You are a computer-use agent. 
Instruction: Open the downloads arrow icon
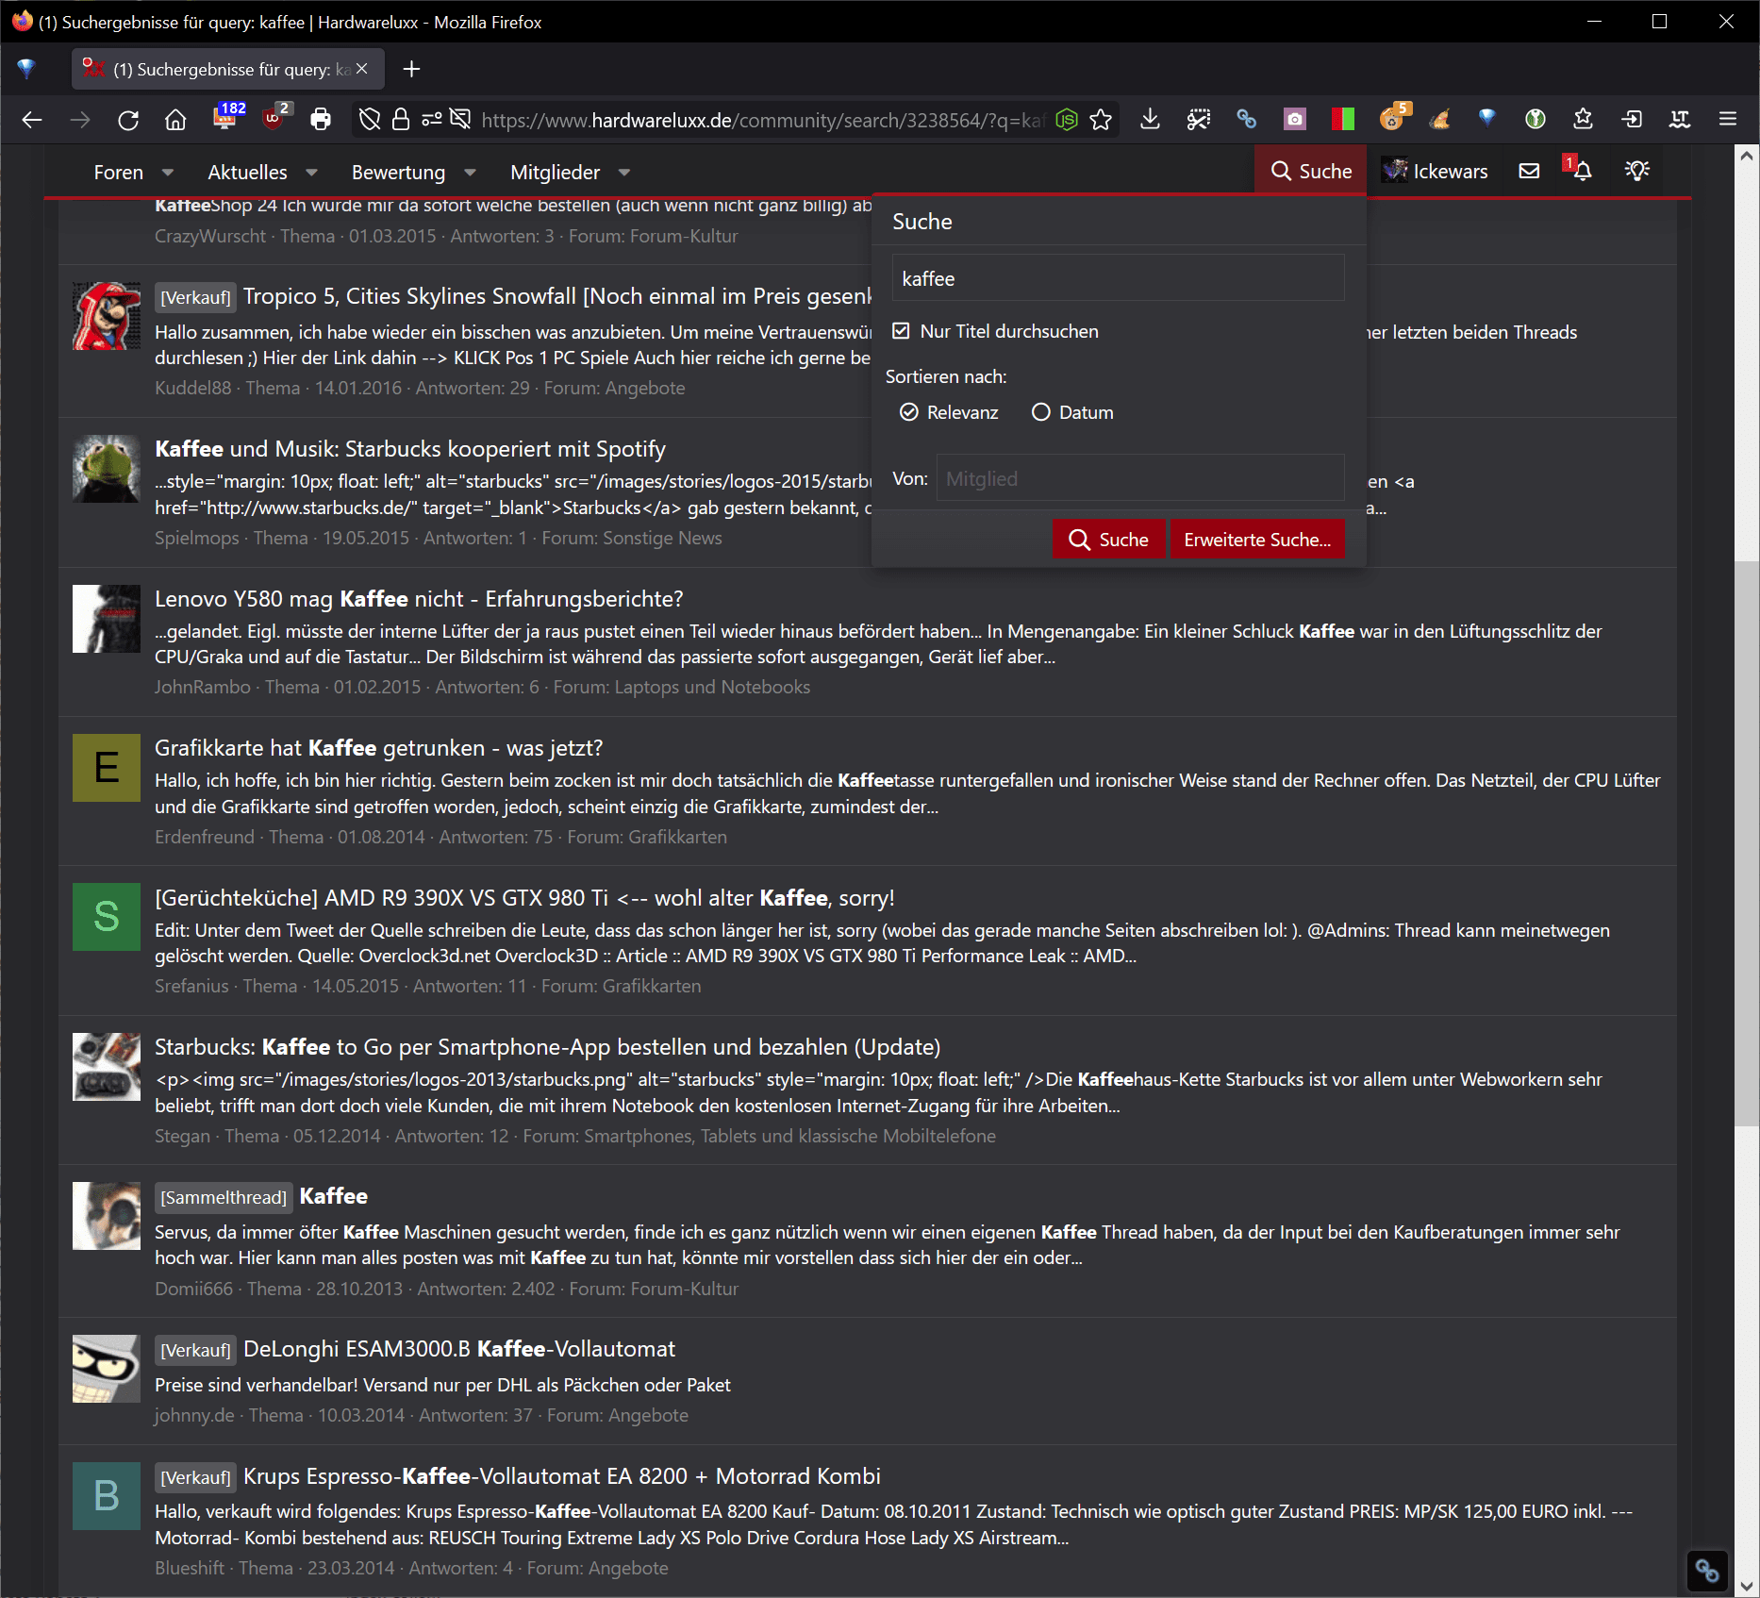pos(1150,120)
